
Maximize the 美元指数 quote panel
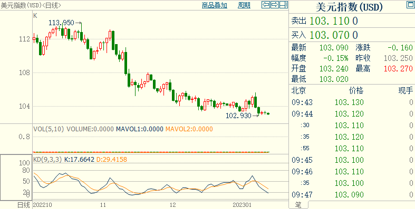[410, 5]
